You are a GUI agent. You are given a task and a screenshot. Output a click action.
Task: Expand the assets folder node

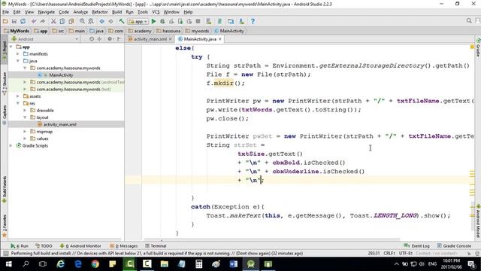(x=18, y=96)
